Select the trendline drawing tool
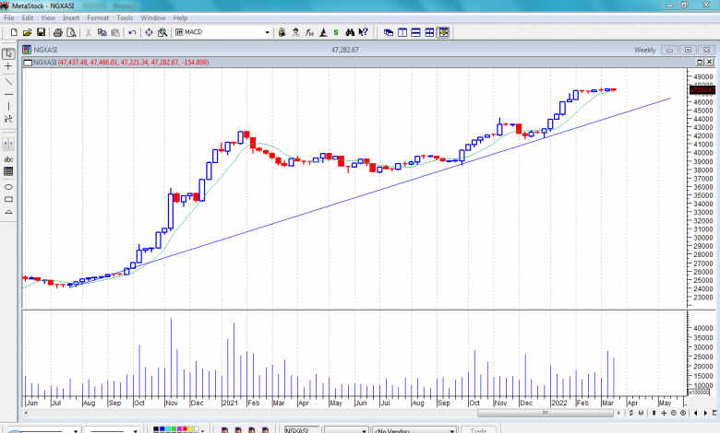Viewport: 720px width, 433px height. tap(8, 80)
